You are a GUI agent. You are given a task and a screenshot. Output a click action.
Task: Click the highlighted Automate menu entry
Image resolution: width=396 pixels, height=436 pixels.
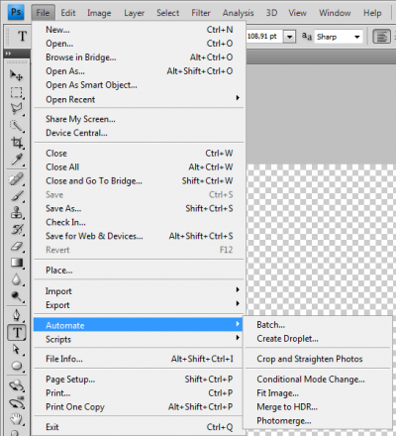139,325
